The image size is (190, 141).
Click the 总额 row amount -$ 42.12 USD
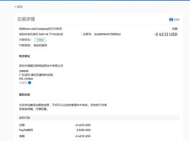pos(83,125)
